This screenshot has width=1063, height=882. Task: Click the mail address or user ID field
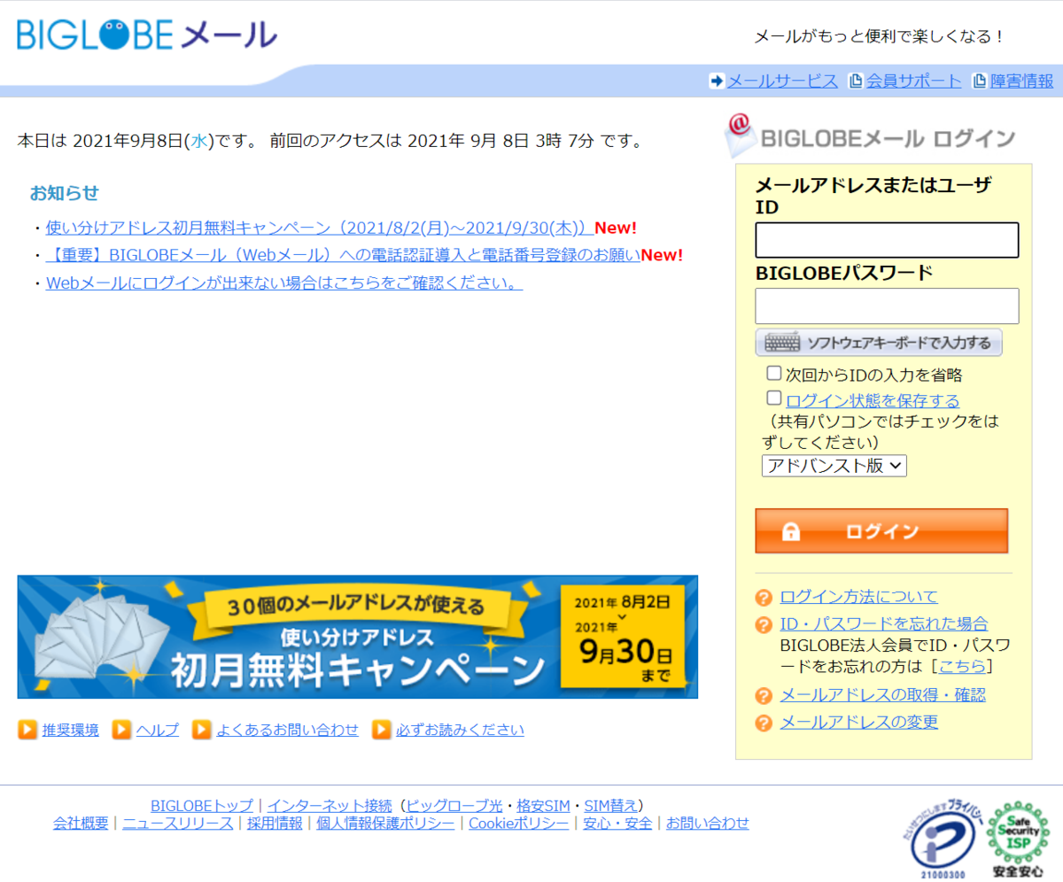(x=887, y=240)
